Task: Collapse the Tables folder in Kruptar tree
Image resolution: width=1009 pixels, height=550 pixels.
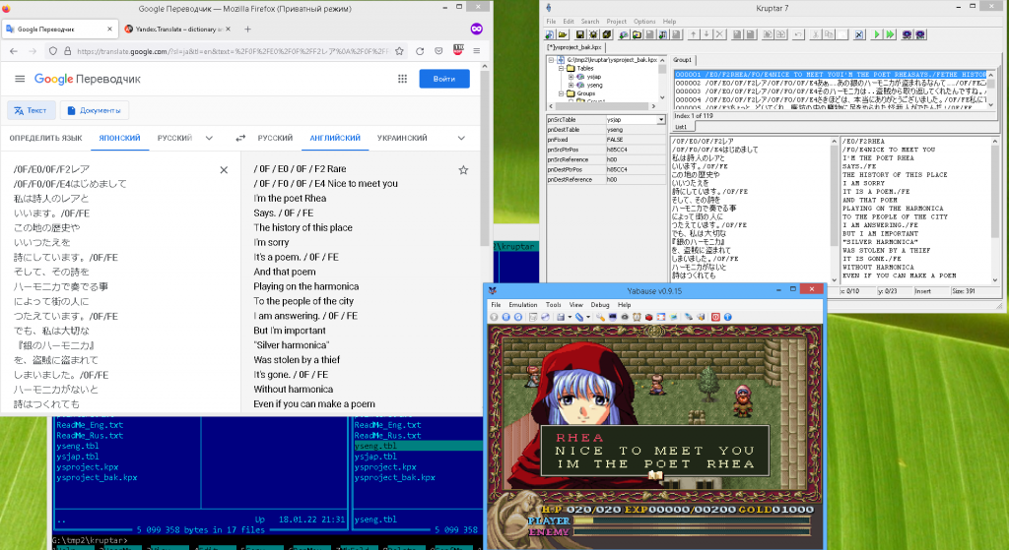Action: point(561,68)
